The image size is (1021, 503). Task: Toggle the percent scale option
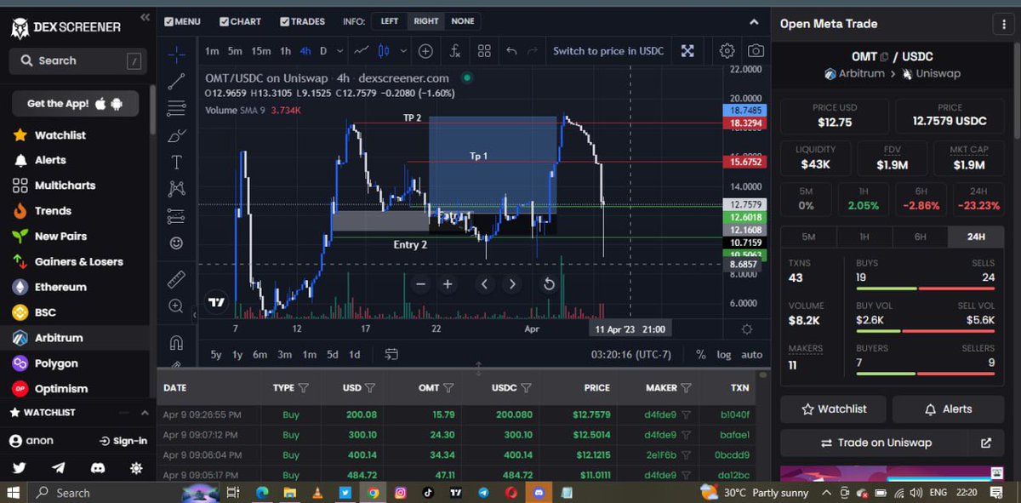(x=701, y=354)
